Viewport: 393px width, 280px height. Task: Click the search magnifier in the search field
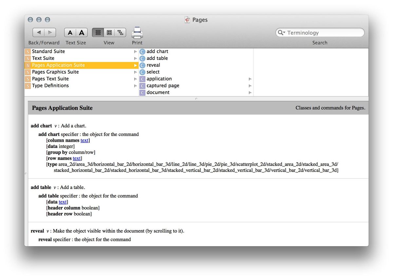click(281, 32)
